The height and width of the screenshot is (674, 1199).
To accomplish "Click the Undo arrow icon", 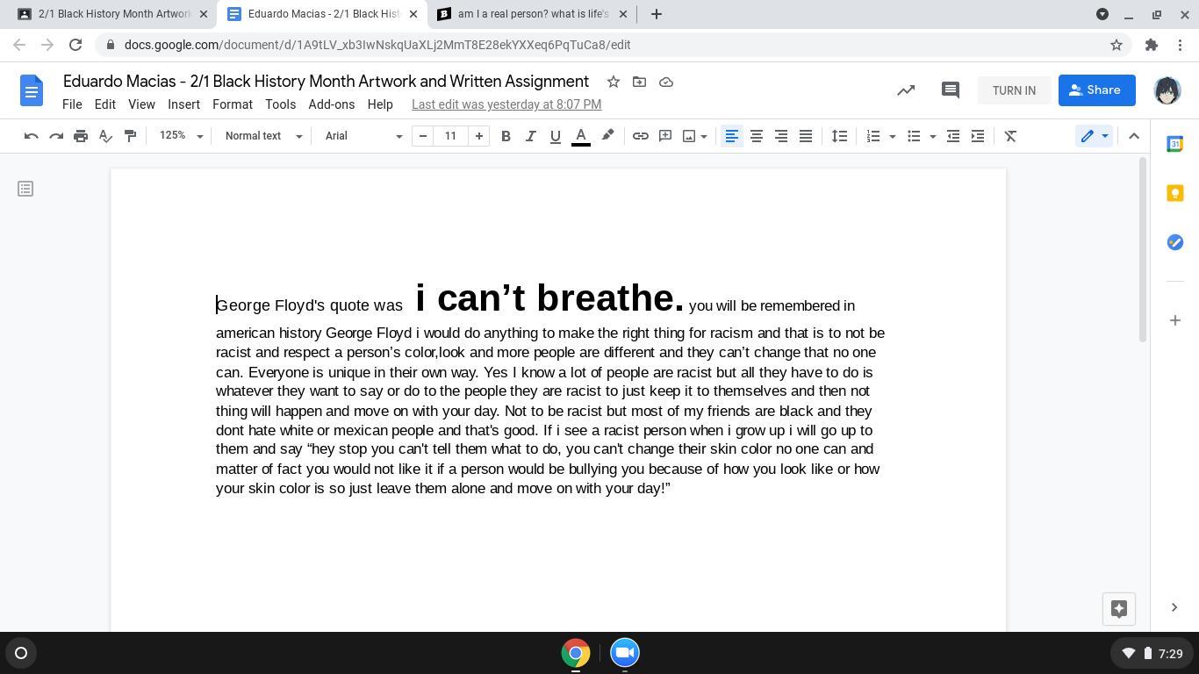I will (x=31, y=136).
